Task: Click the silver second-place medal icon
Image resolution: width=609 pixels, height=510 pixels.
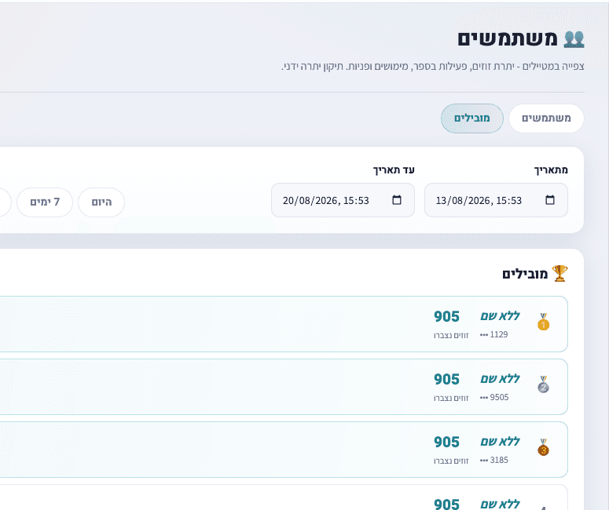Action: tap(543, 384)
